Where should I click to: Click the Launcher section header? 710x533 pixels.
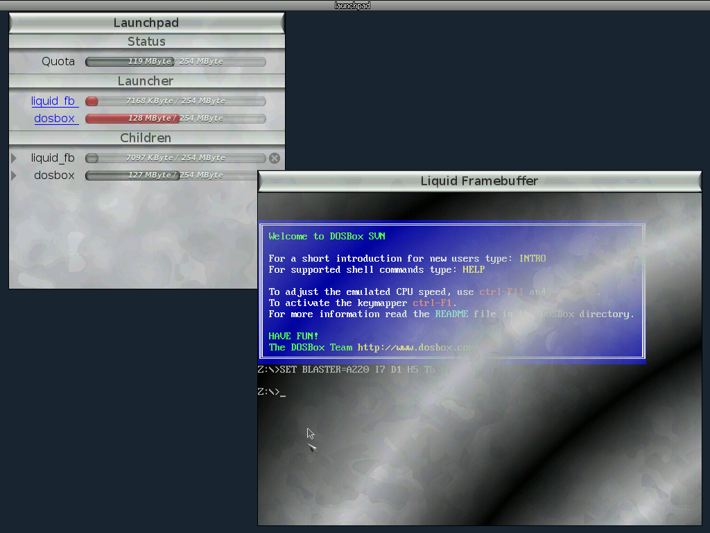coord(147,81)
